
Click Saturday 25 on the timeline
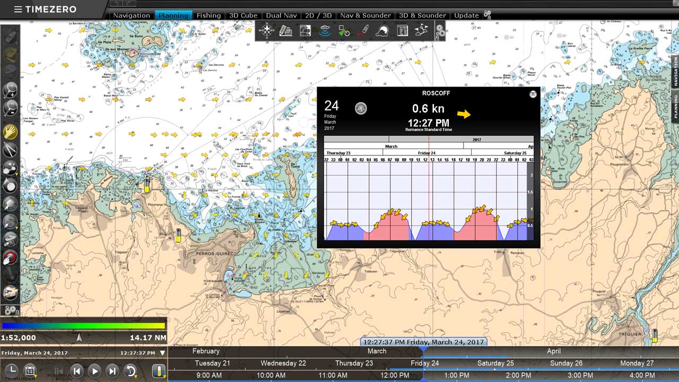click(495, 363)
